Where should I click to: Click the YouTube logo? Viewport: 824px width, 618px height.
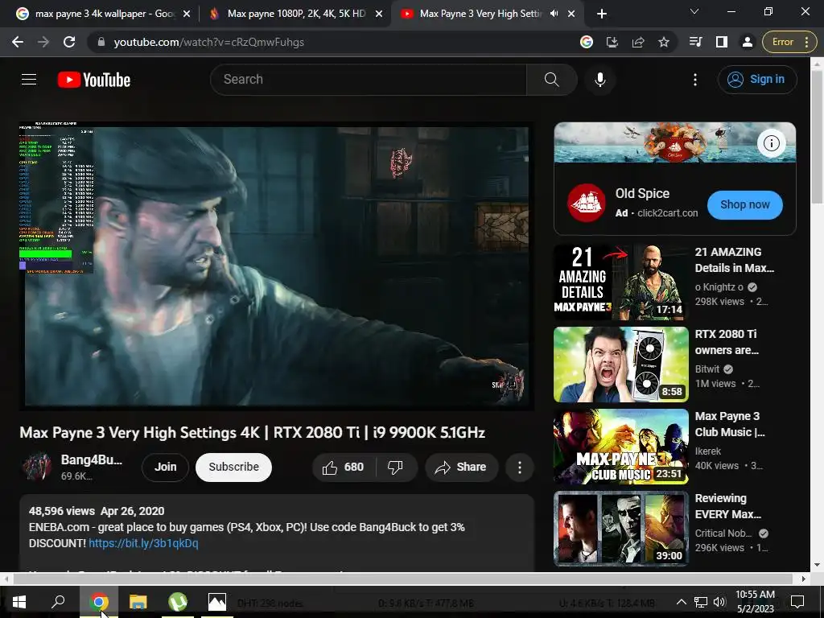click(x=94, y=80)
